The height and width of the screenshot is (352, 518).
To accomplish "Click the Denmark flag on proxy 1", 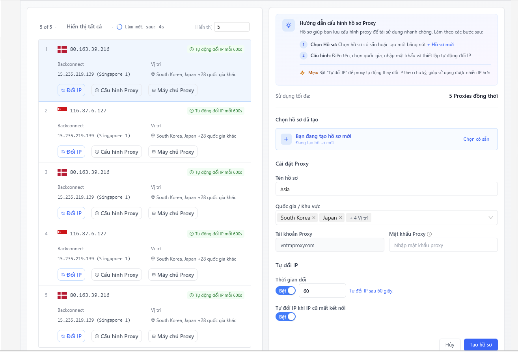I will (x=62, y=49).
